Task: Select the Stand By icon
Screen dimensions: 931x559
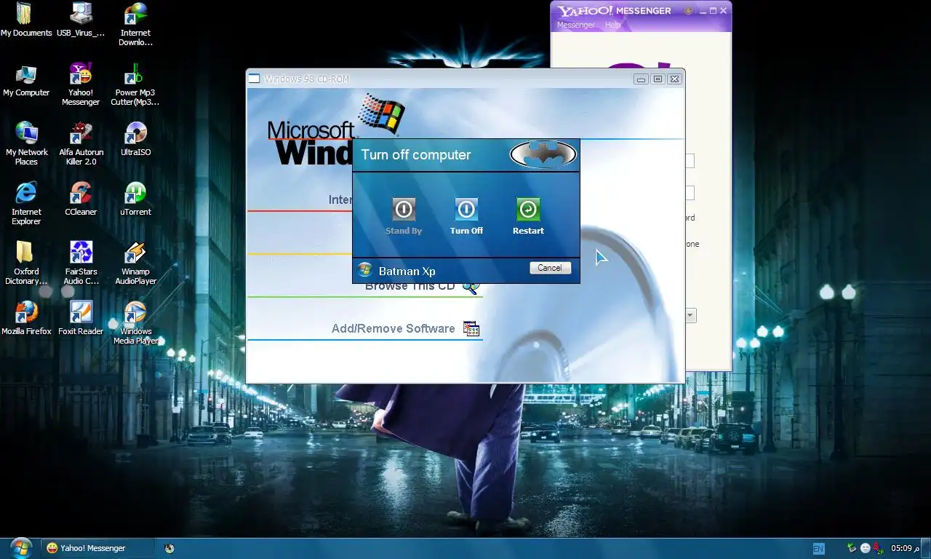Action: click(404, 210)
